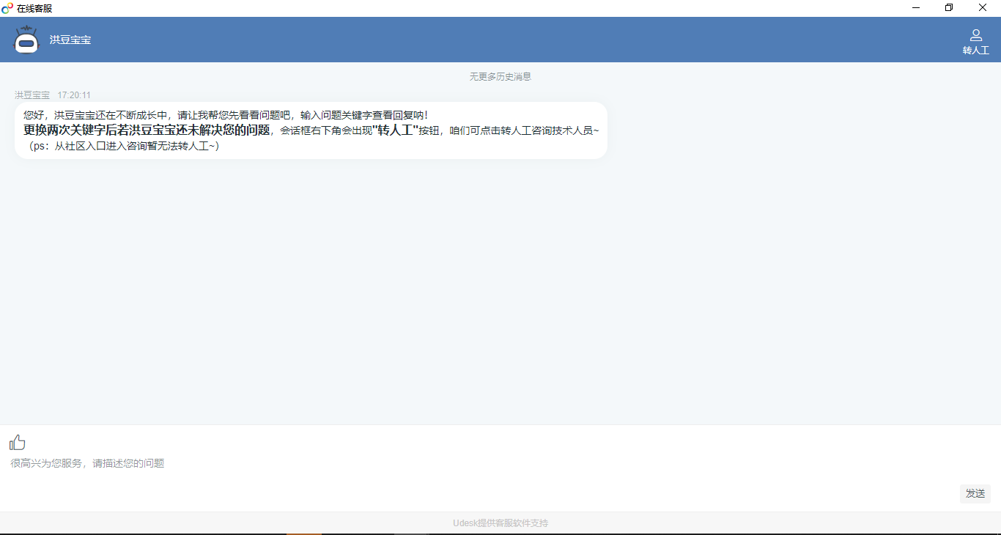Click the robot avatar in the header
1001x535 pixels.
[26, 40]
